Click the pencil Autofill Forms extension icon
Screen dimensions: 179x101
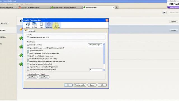[x=21, y=29]
